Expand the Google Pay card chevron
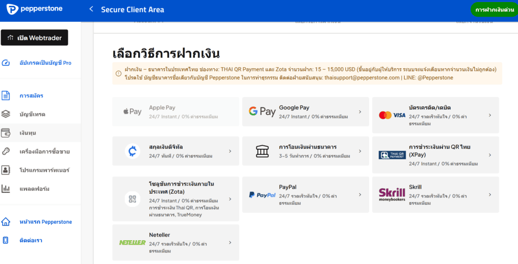 (x=360, y=112)
